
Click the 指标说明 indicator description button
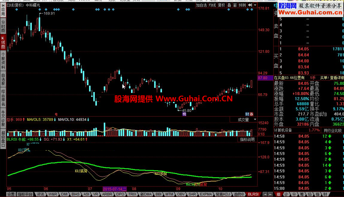[247, 139]
